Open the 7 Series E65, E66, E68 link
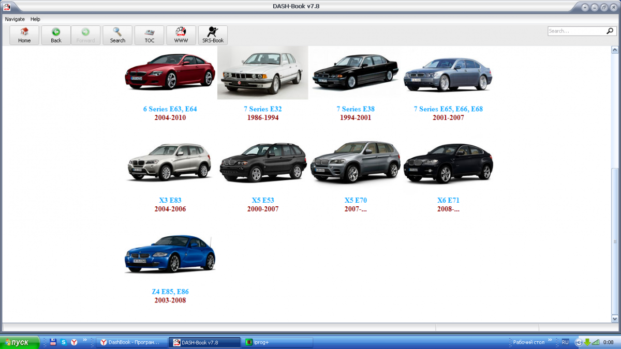 (x=448, y=109)
